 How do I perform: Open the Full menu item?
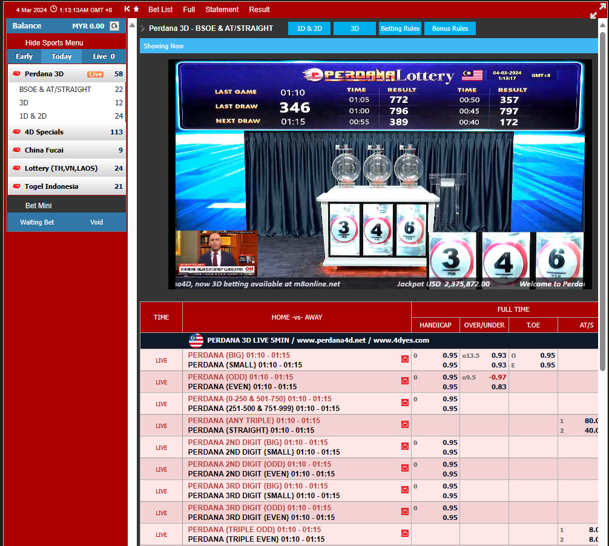point(189,9)
